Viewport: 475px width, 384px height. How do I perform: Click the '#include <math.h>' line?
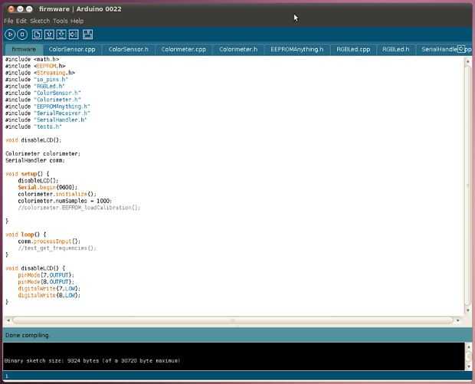pyautogui.click(x=32, y=59)
